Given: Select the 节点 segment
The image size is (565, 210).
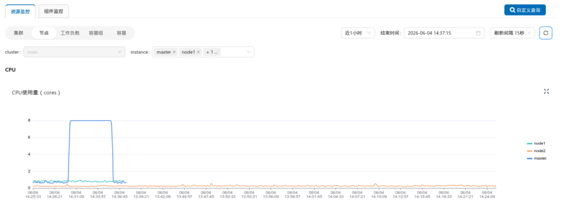Looking at the screenshot, I should click(x=44, y=33).
